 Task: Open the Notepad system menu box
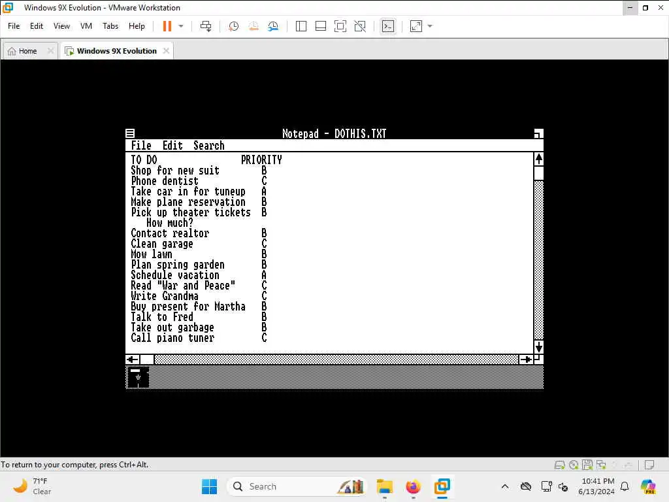coord(130,133)
